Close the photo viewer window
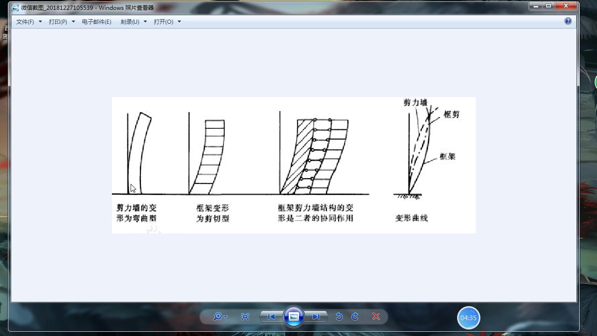Viewport: 597px width, 336px height. [x=566, y=6]
